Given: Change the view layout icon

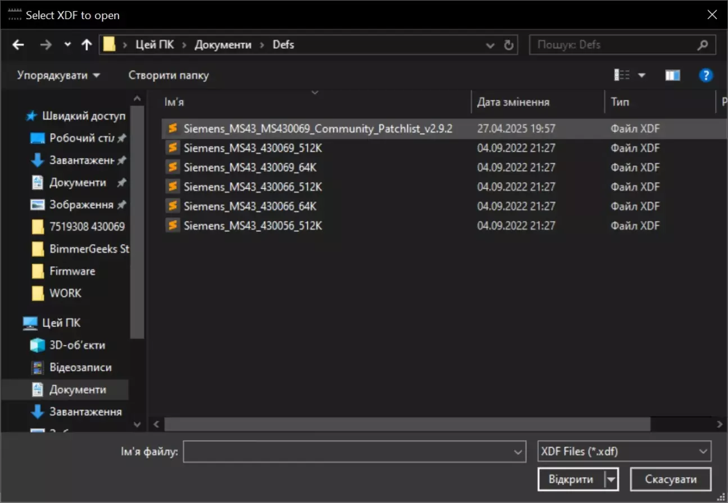Looking at the screenshot, I should point(622,75).
